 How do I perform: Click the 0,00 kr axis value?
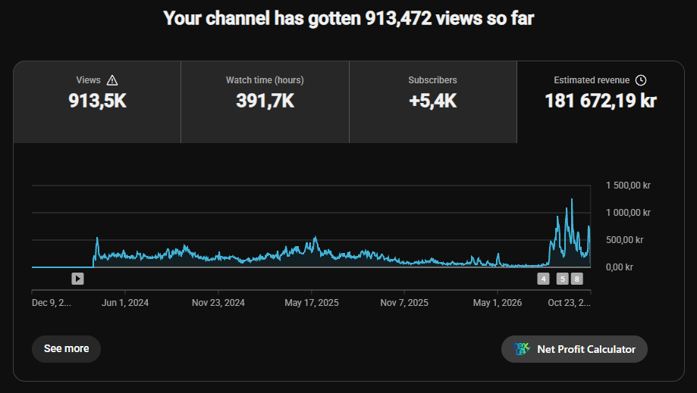(x=619, y=267)
